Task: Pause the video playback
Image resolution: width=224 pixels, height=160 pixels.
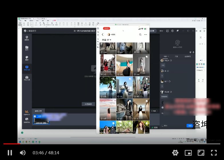Action: pyautogui.click(x=10, y=153)
